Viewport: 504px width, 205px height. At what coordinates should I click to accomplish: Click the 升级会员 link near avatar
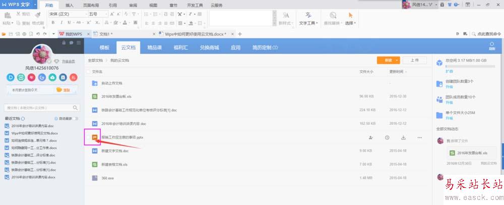point(68,61)
